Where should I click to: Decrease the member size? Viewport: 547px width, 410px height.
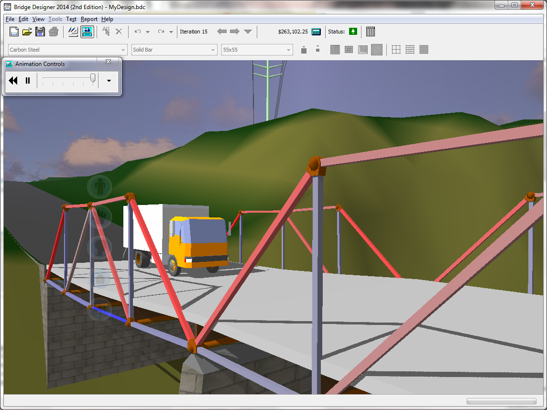pos(317,49)
